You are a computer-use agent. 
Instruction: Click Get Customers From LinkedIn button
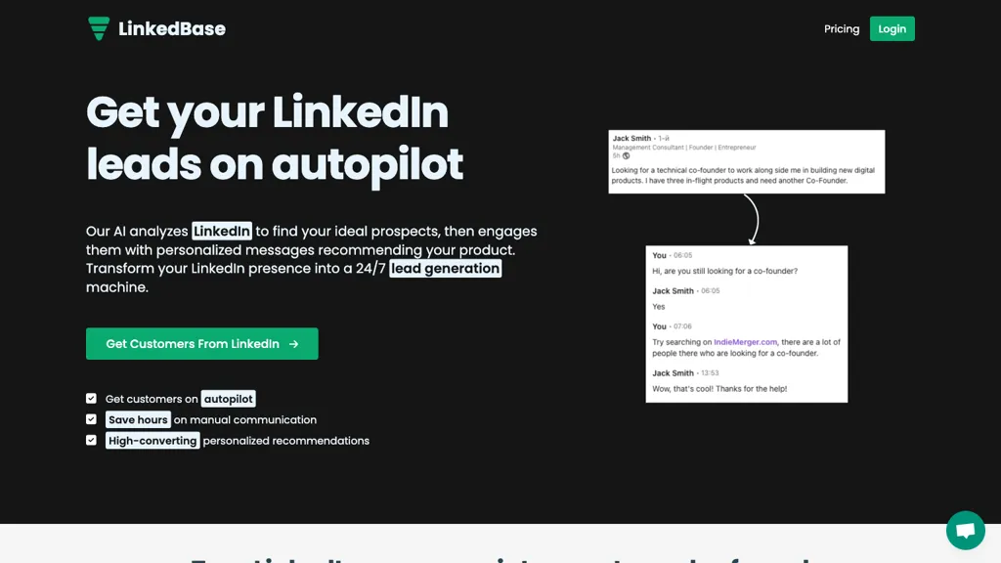coord(201,343)
